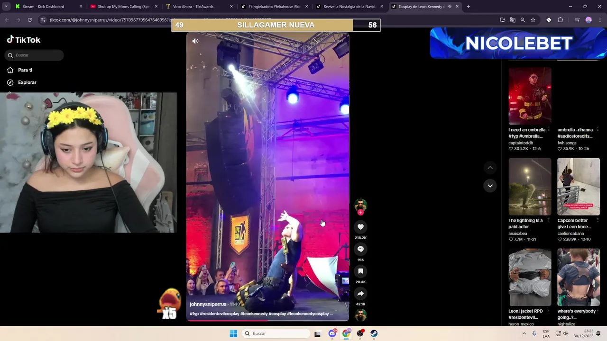
Task: Open options for 'umbrella -rihanna' card
Action: pyautogui.click(x=598, y=130)
